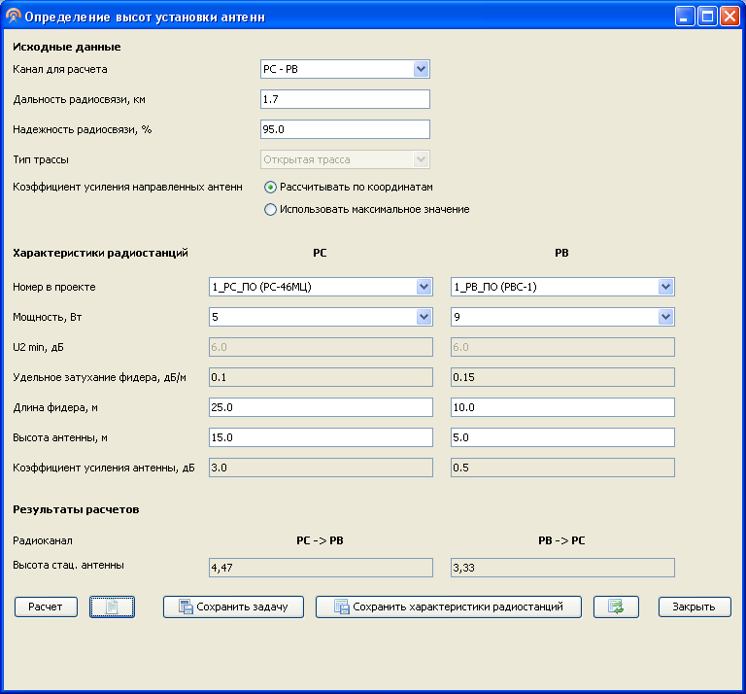This screenshot has width=746, height=694.
Task: Click the report document icon button
Action: click(112, 607)
